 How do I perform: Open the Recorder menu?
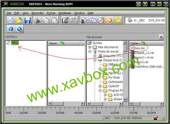click(38, 13)
